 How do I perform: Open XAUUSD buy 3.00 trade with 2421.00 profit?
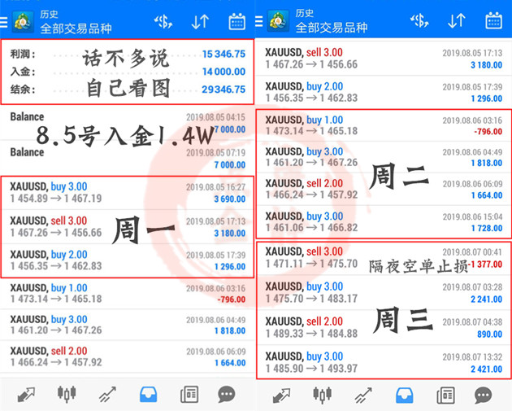[x=384, y=362]
